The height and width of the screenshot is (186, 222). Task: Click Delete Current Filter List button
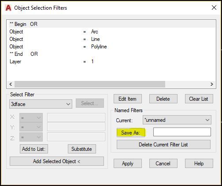click(163, 145)
